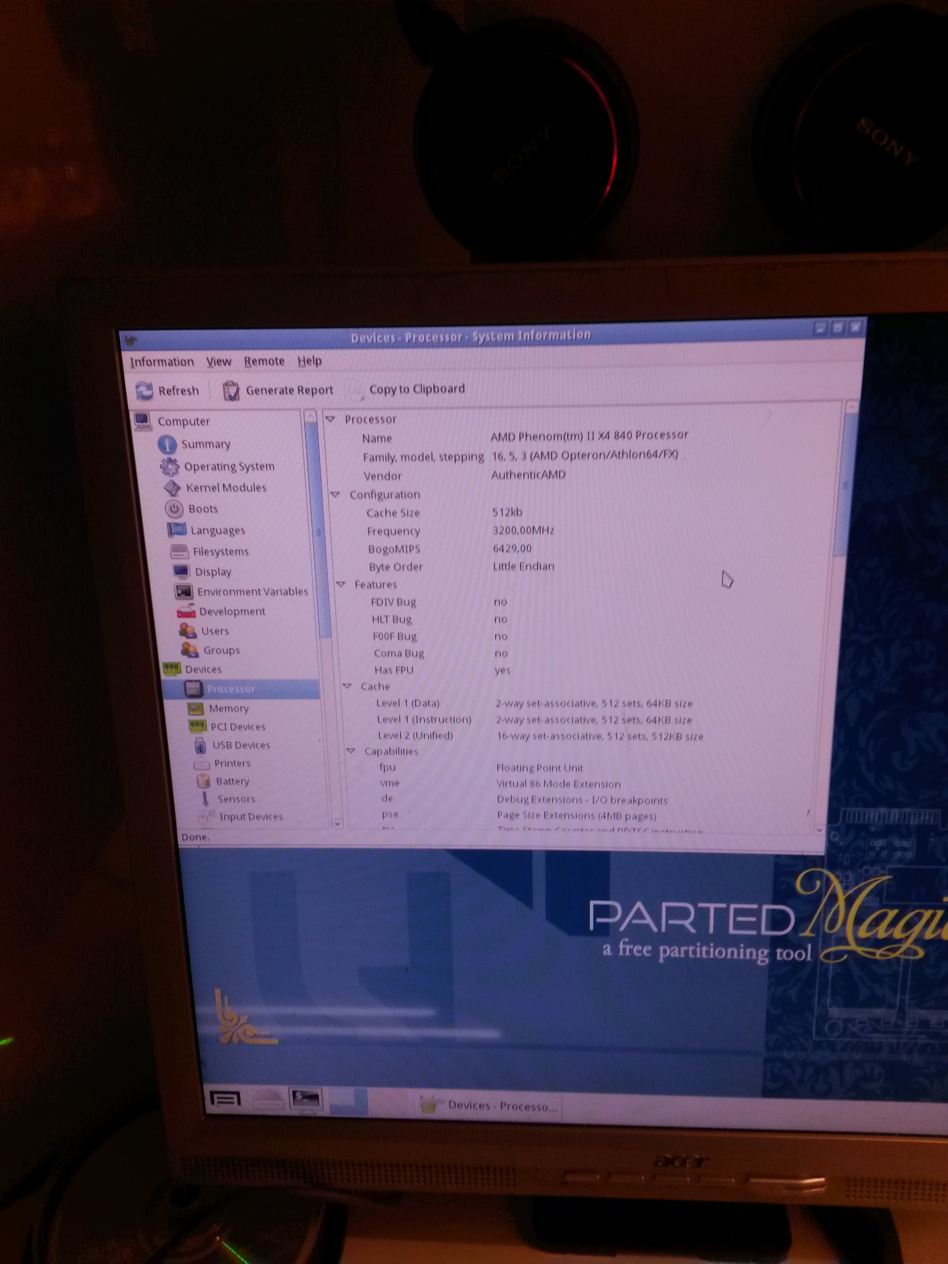Collapse the Cache section
Image resolution: width=948 pixels, height=1264 pixels.
[347, 686]
